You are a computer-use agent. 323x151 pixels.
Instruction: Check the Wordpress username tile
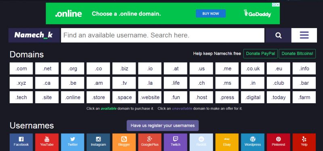(x=253, y=142)
